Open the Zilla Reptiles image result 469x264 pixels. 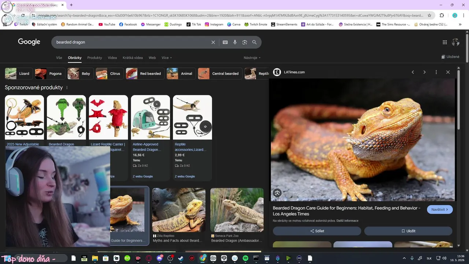pyautogui.click(x=179, y=216)
